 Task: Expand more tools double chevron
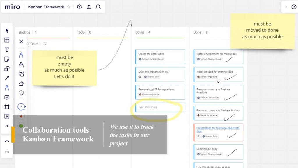coord(7,126)
